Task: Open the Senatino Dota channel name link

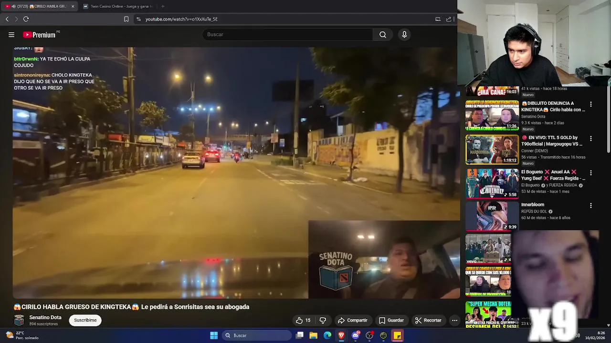Action: coord(45,317)
